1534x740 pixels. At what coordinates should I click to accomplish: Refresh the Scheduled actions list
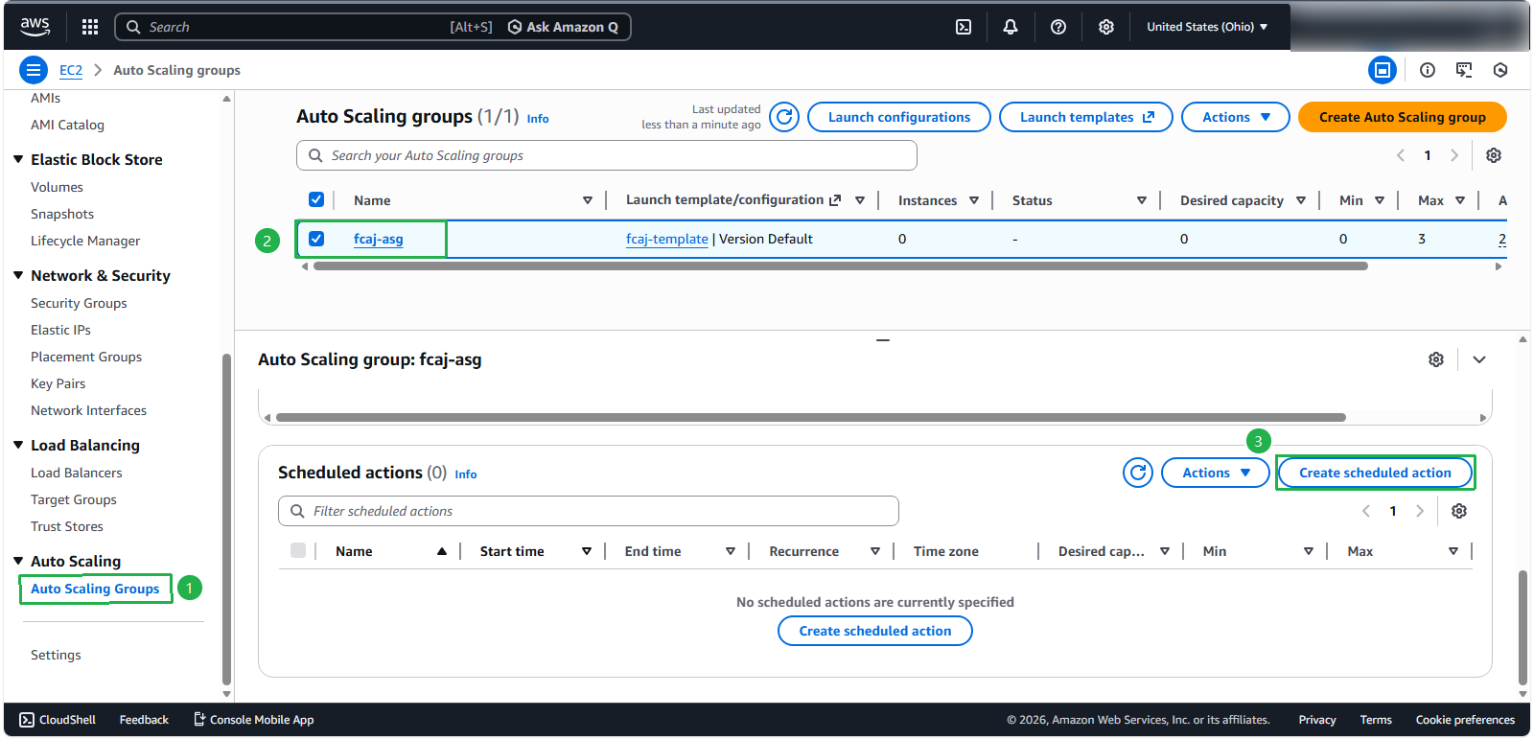point(1138,473)
